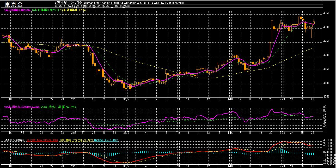Open the 6本 終値単純 MA=4313 legend

tap(18, 10)
